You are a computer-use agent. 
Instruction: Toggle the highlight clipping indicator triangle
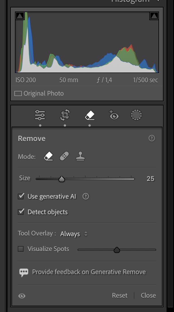[154, 16]
